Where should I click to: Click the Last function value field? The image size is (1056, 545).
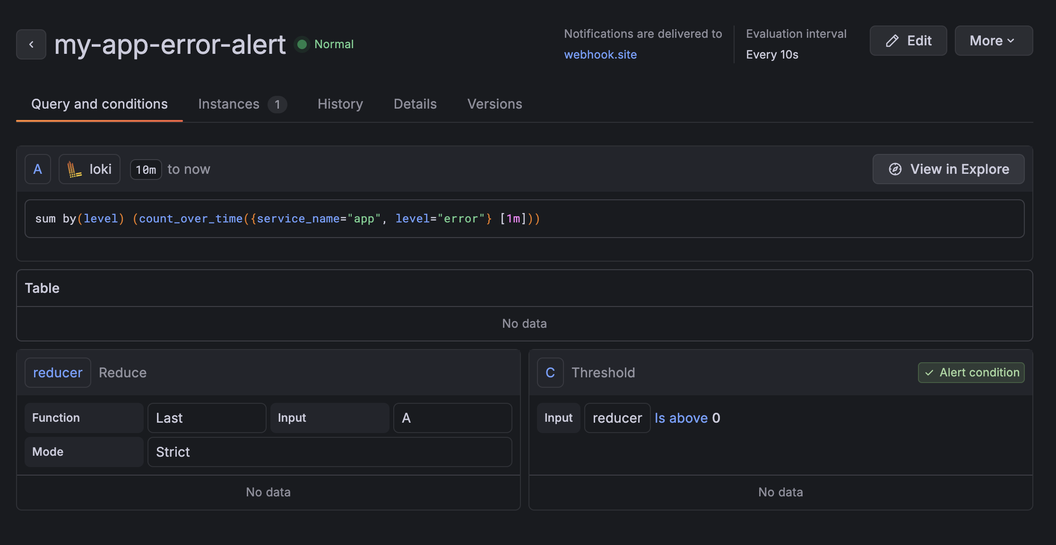pos(207,418)
